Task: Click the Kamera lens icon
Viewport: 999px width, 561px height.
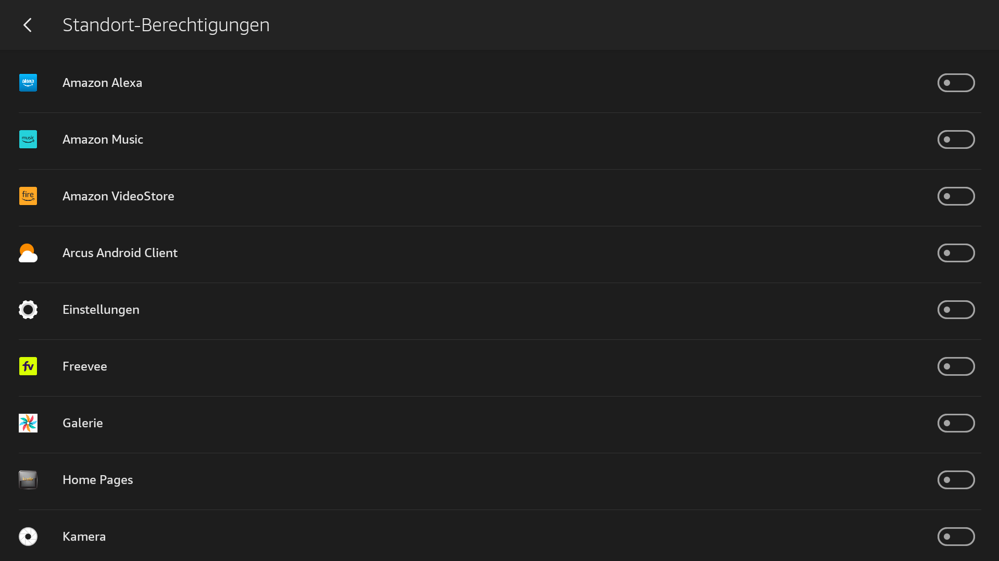Action: point(28,537)
